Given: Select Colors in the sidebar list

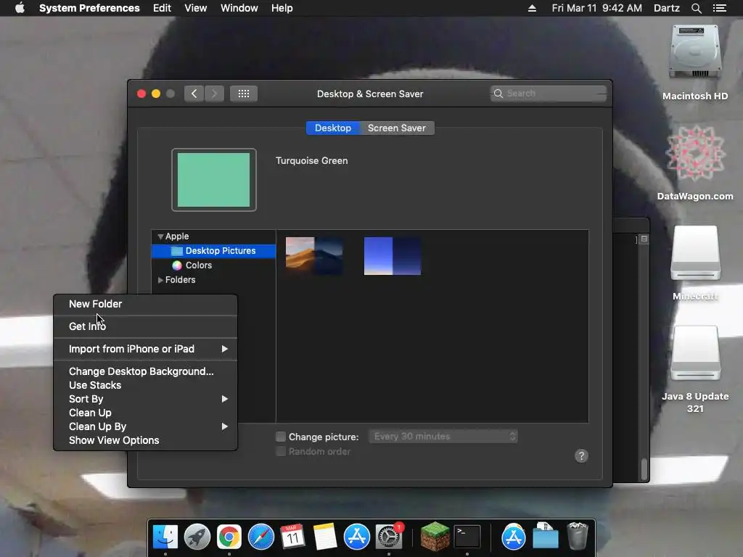Looking at the screenshot, I should [213, 265].
